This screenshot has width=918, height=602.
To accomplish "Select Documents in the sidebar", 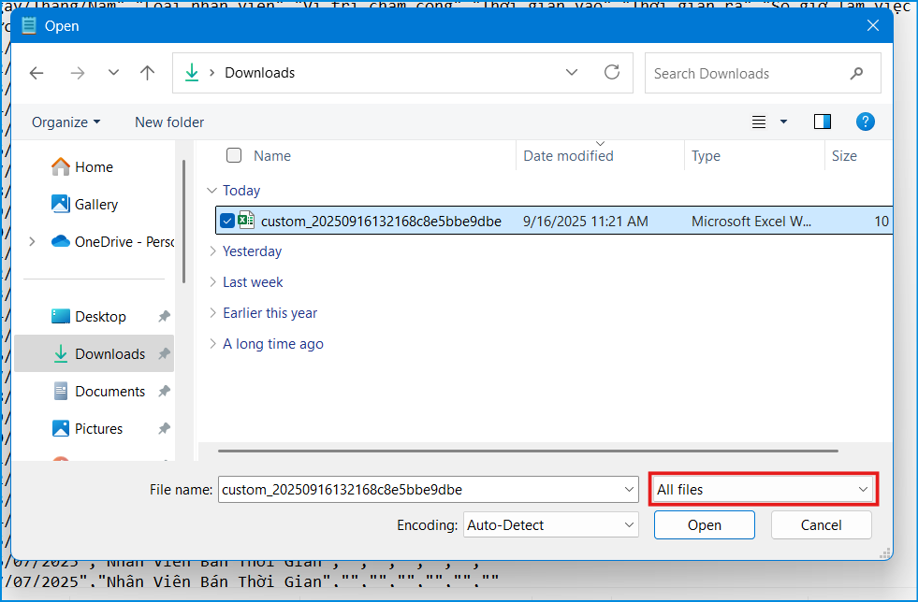I will pyautogui.click(x=109, y=391).
